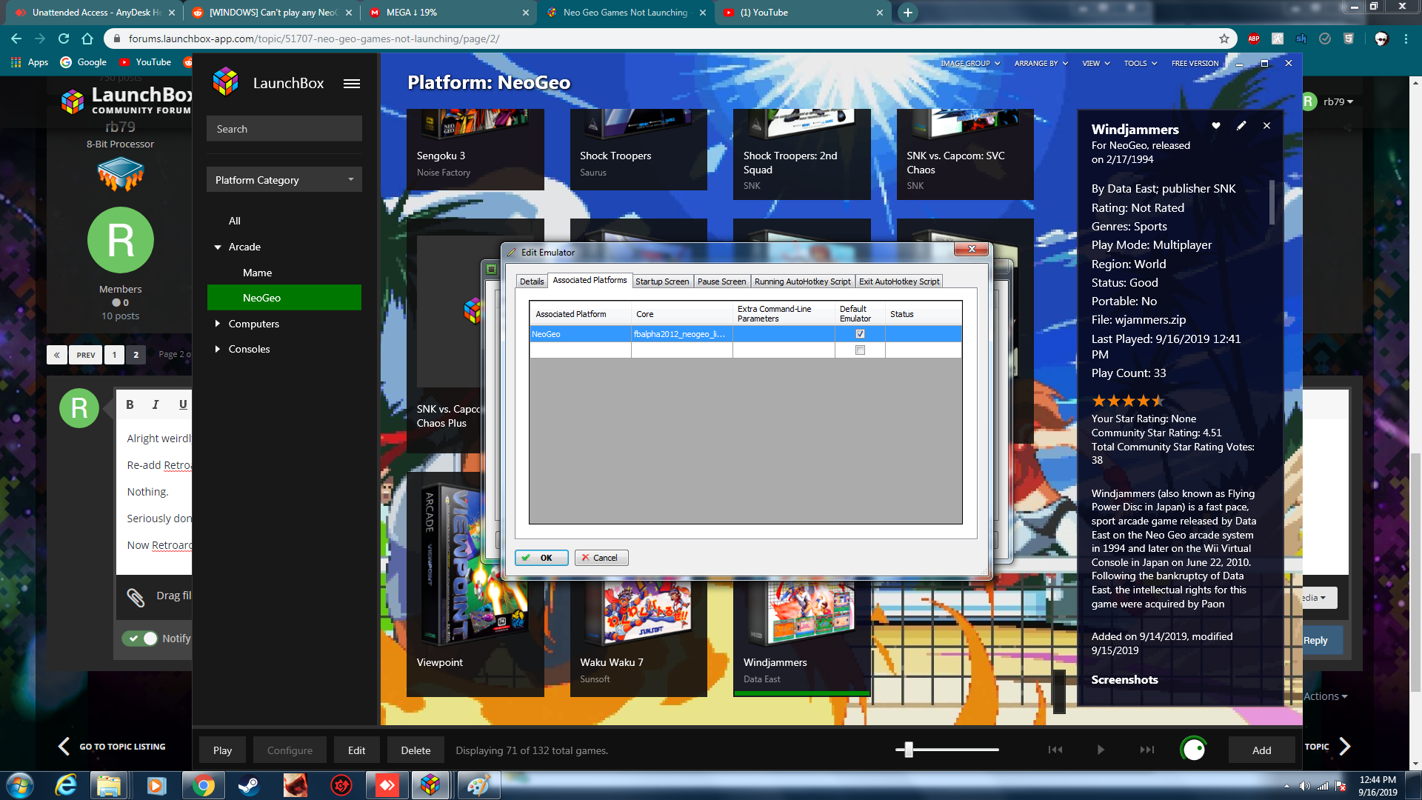Click the Add button in LaunchBox
The height and width of the screenshot is (800, 1422).
tap(1261, 750)
